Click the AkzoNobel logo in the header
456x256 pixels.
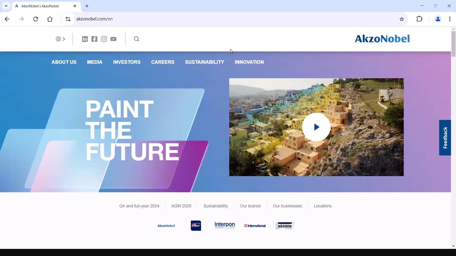click(x=382, y=38)
